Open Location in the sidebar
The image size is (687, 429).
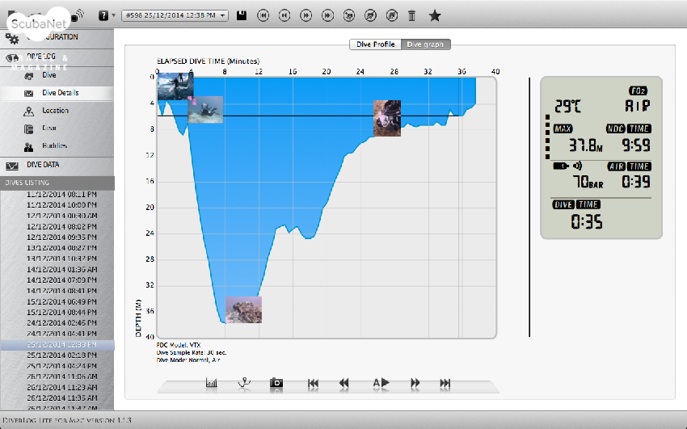pos(55,111)
